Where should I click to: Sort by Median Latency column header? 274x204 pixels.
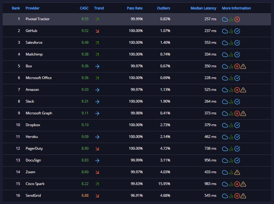click(x=203, y=8)
